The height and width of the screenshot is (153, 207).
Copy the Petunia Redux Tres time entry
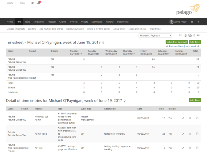197,134
